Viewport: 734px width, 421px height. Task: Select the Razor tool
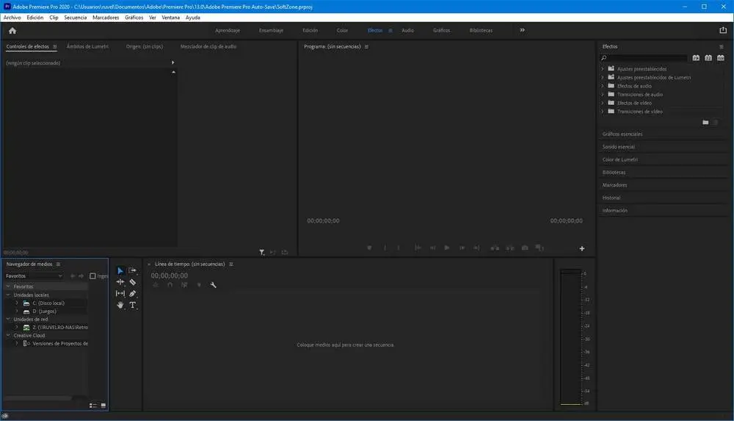[132, 281]
